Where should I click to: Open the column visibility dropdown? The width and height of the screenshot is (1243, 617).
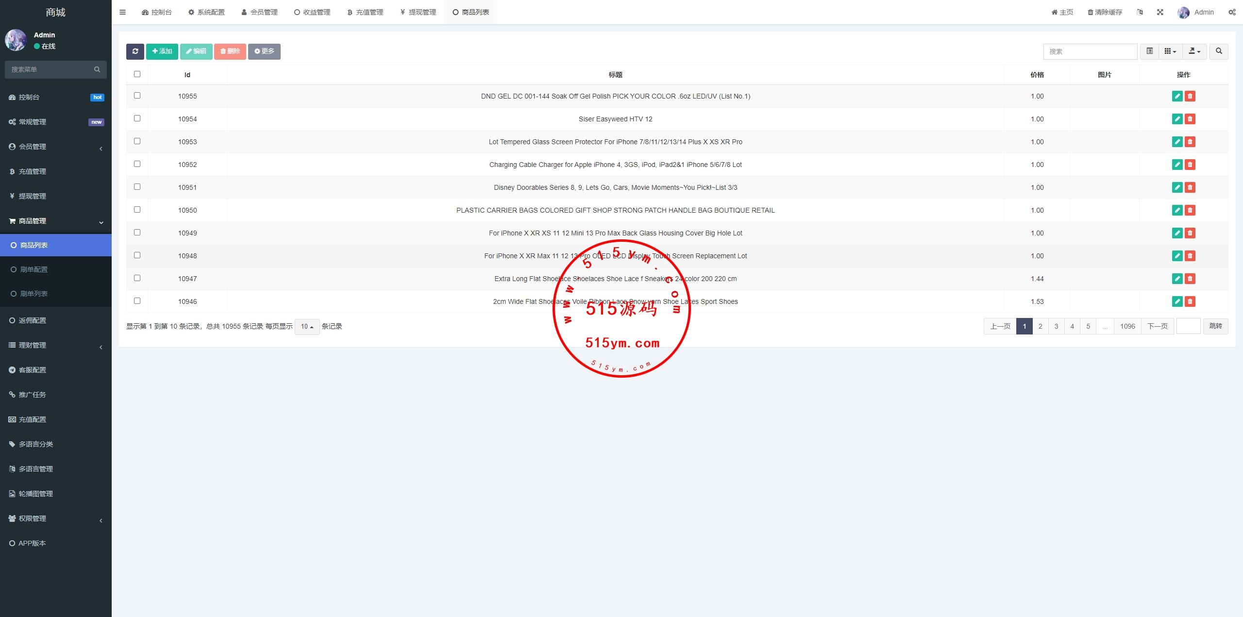[x=1170, y=51]
